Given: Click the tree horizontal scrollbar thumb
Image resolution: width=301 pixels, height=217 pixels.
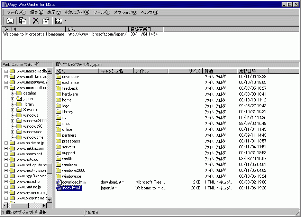Looking at the screenshot, I should 19,206.
